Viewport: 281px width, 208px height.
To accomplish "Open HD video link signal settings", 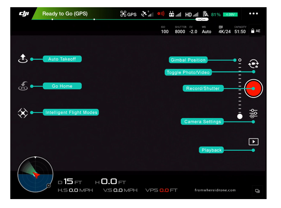I will [x=191, y=14].
